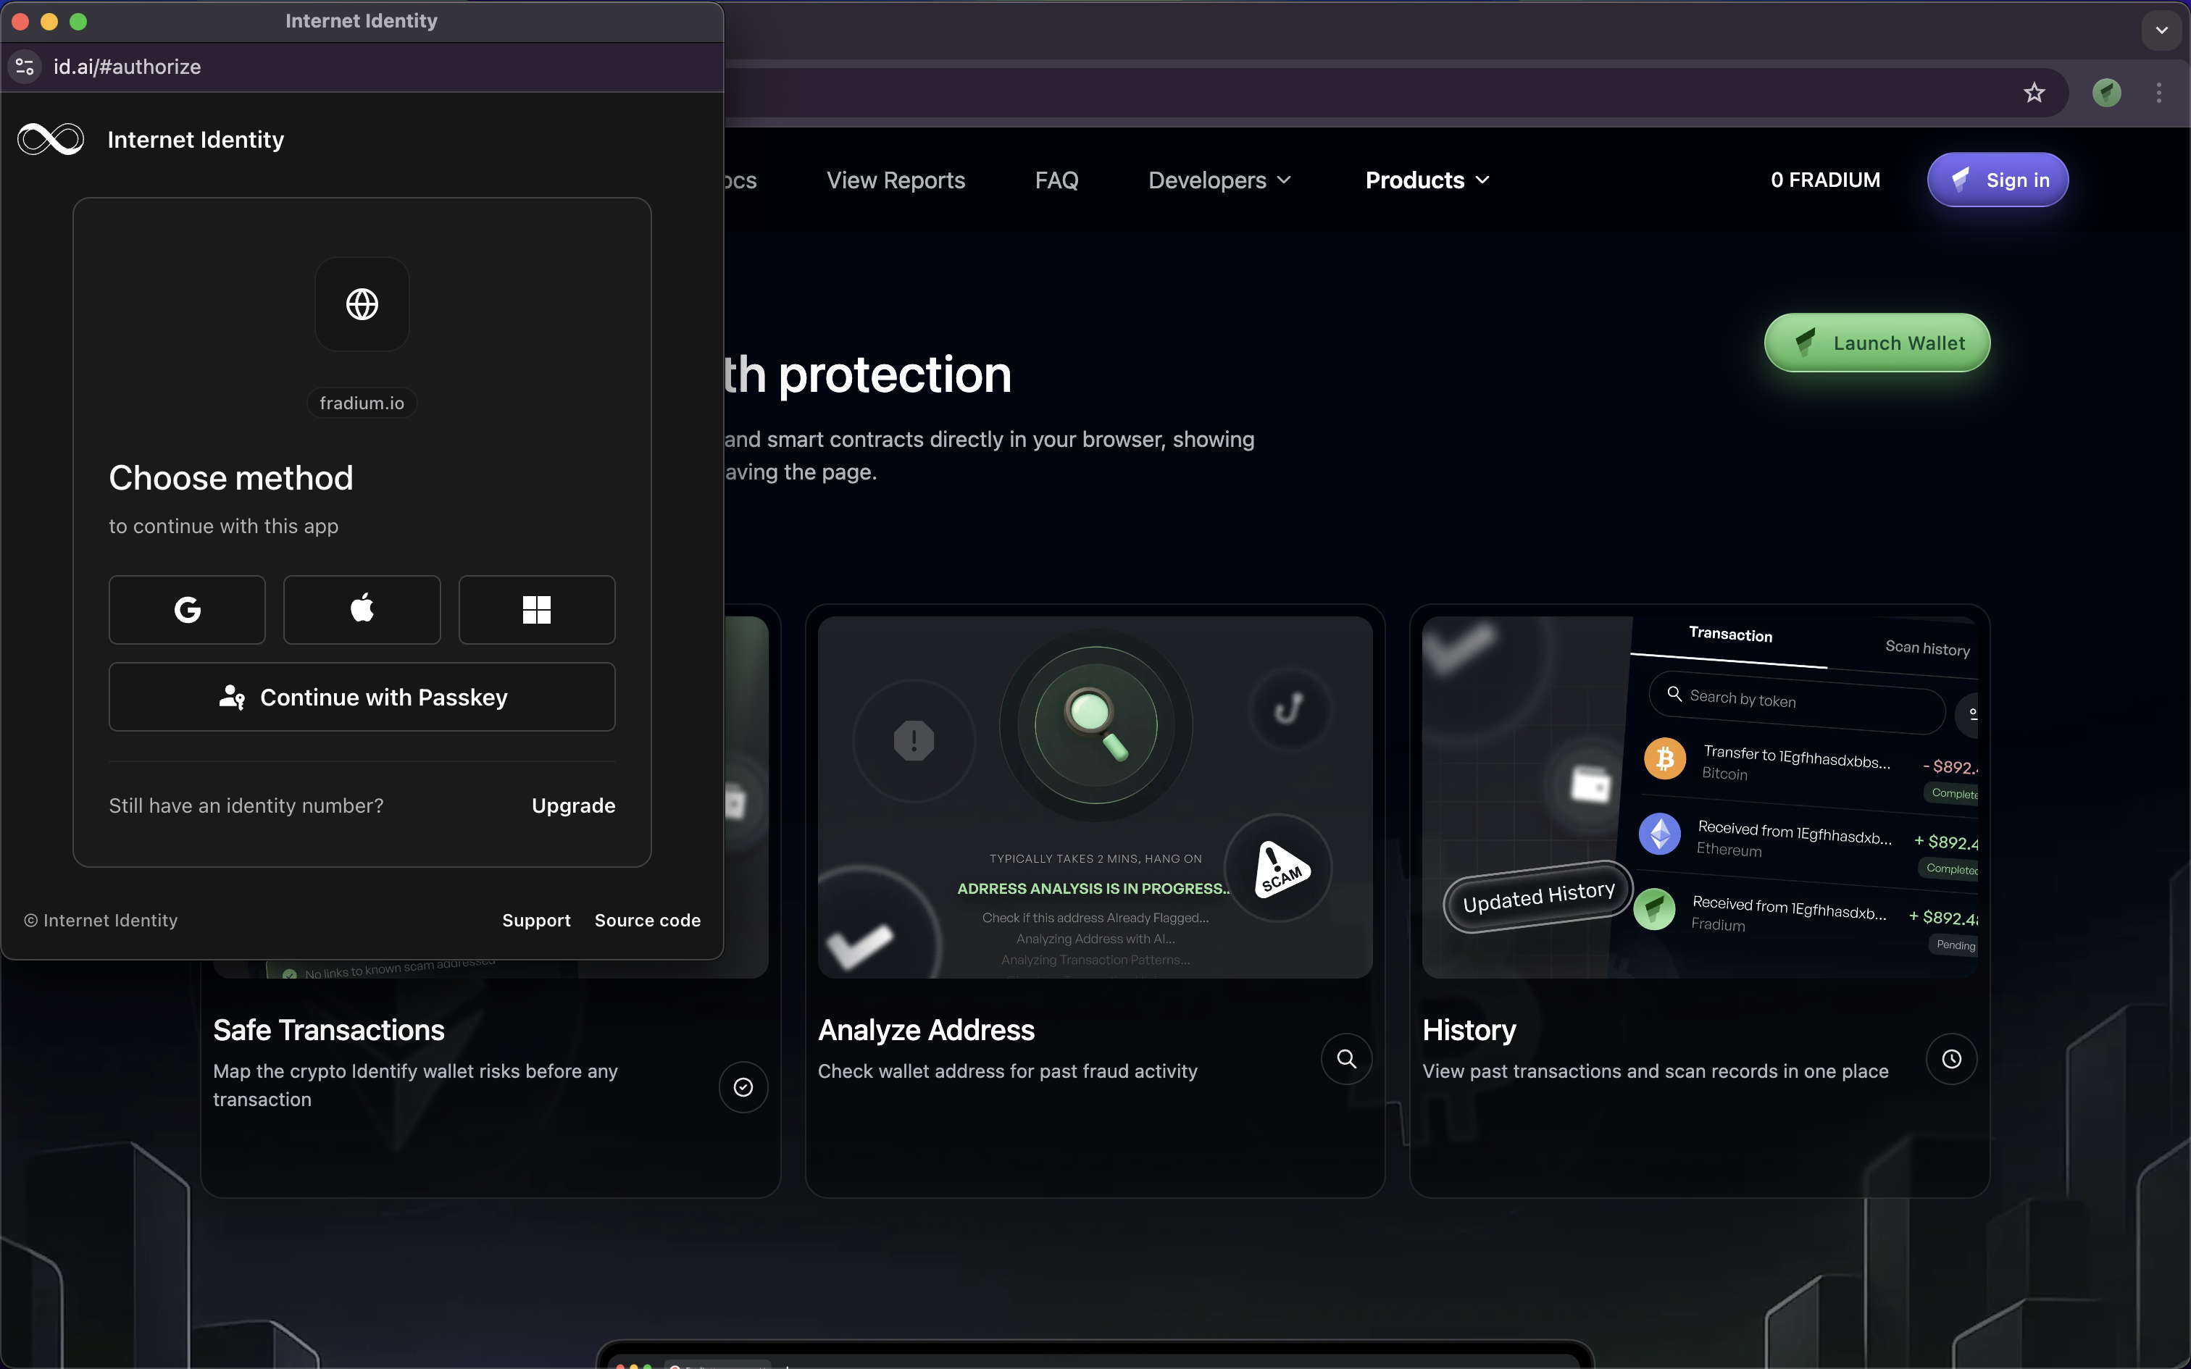Click the Safe Transactions checkmark icon

click(743, 1087)
